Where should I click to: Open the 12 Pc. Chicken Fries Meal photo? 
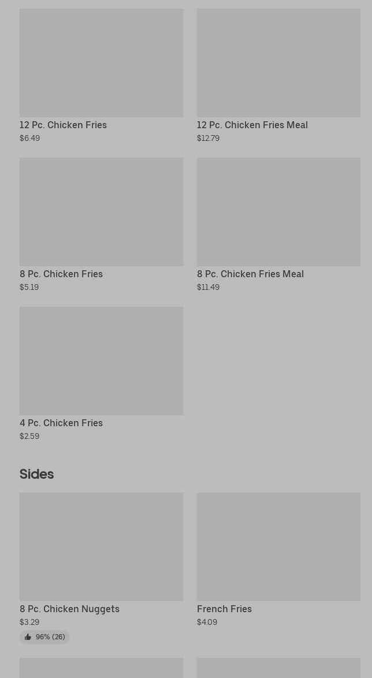(278, 63)
